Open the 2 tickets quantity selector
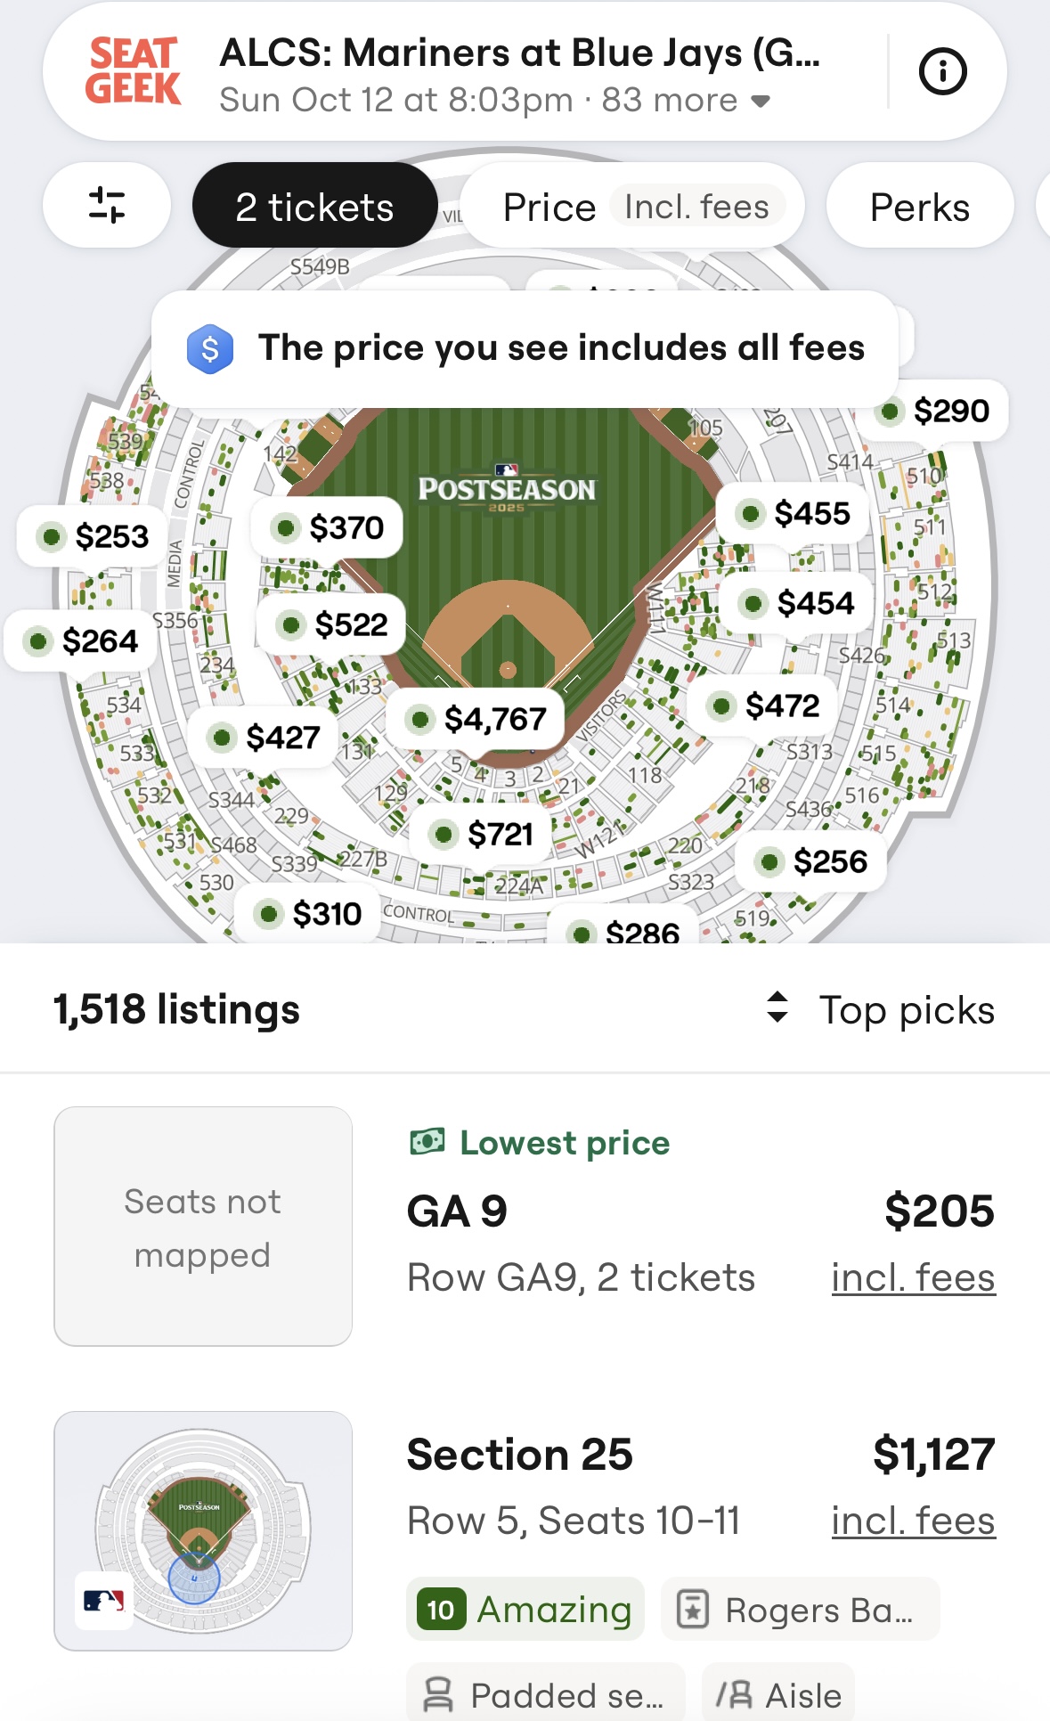 pos(314,206)
